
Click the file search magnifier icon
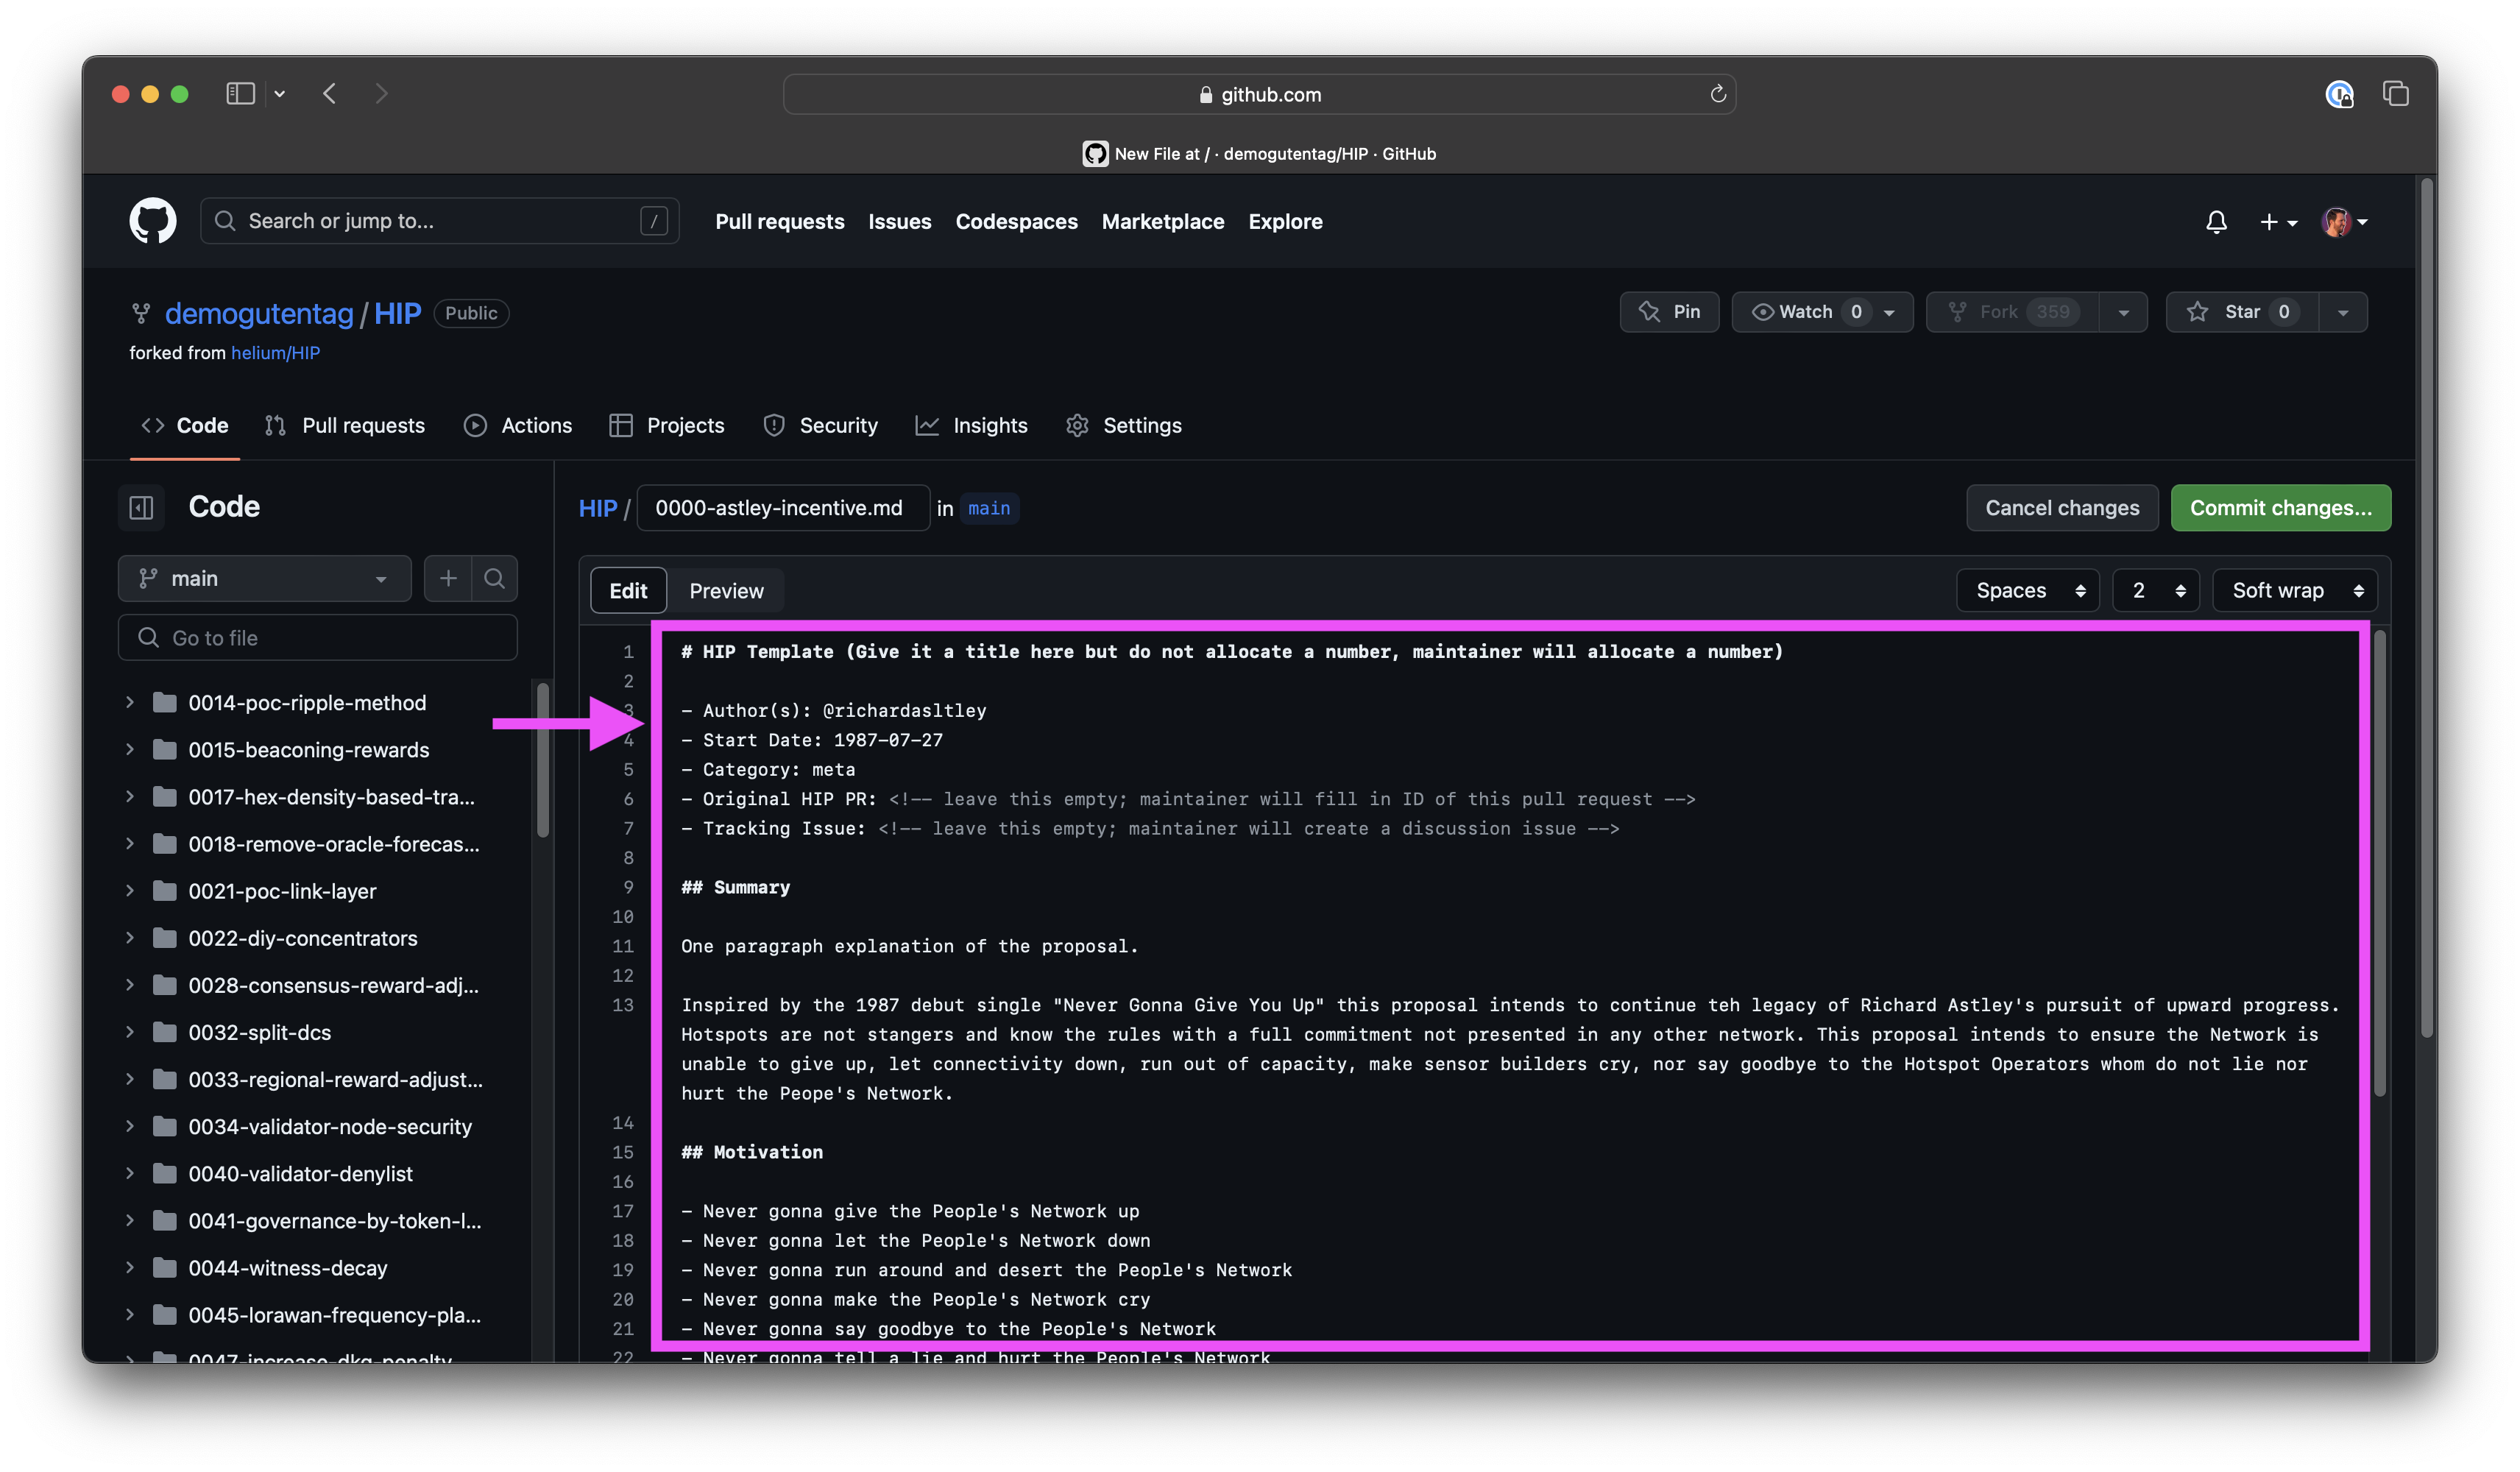(494, 578)
